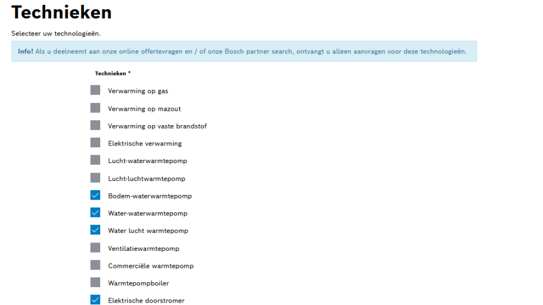
Task: Check the Lucht-luchtwarmtepomp option box
Action: coord(95,178)
